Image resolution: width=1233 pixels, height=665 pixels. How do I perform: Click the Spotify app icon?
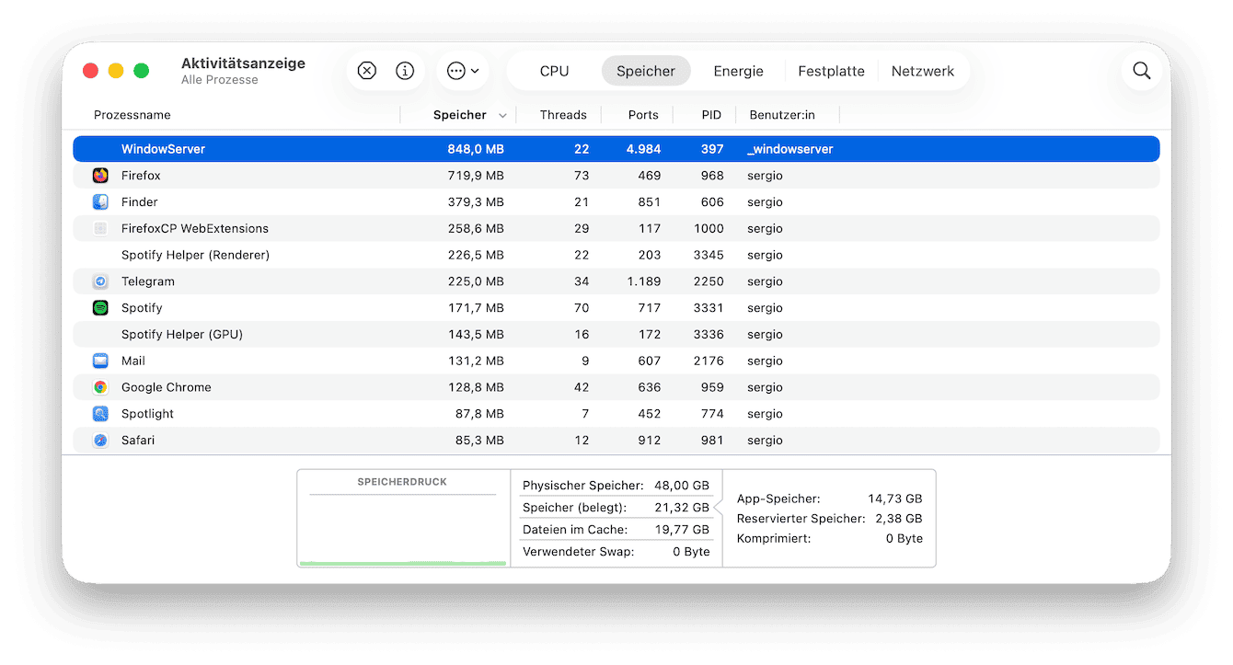pos(100,308)
